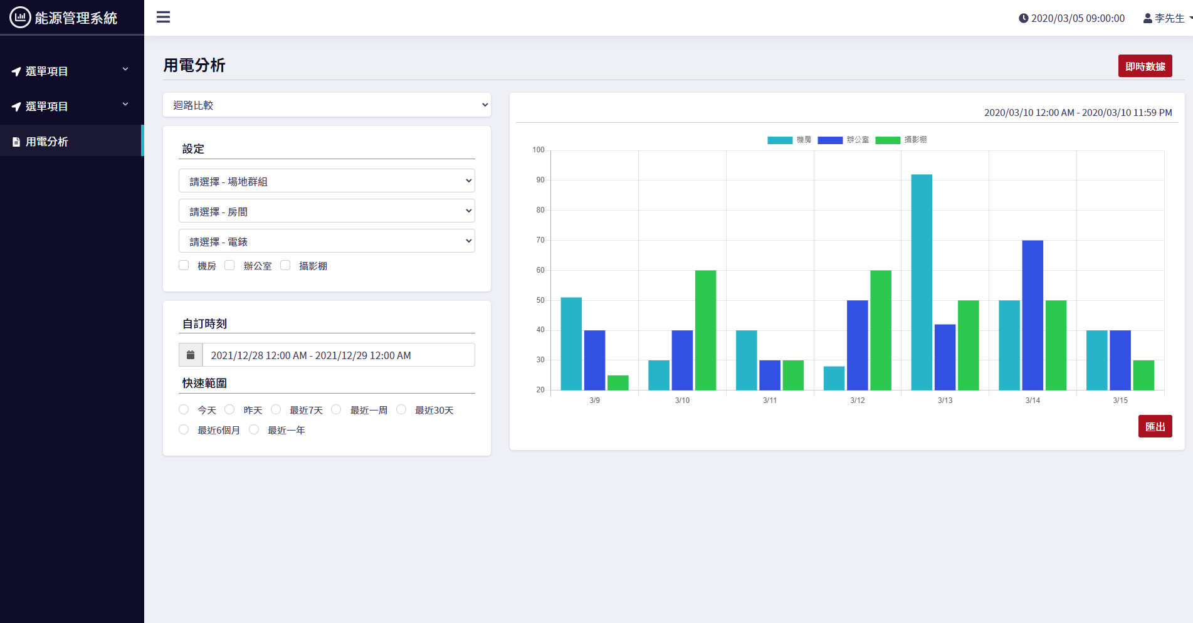Check the 攝影棚 checkbox

[285, 265]
